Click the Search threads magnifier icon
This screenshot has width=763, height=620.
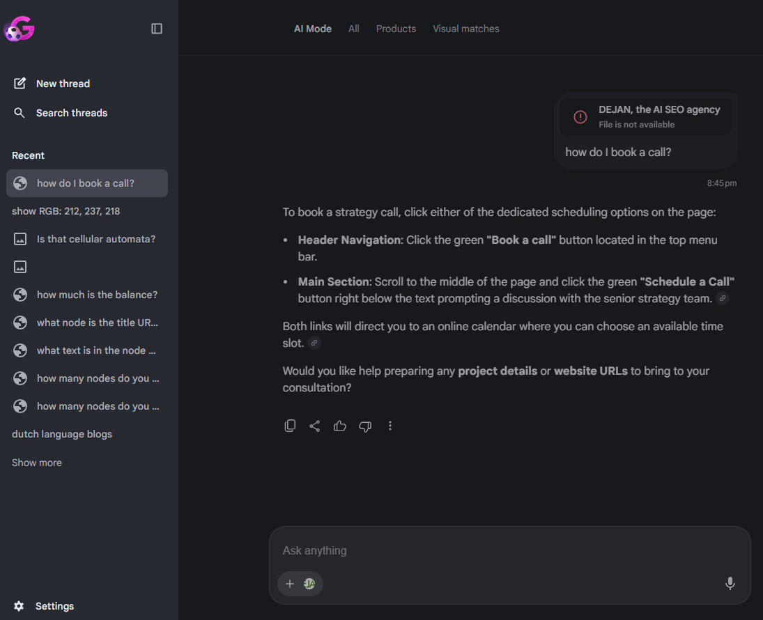[20, 113]
